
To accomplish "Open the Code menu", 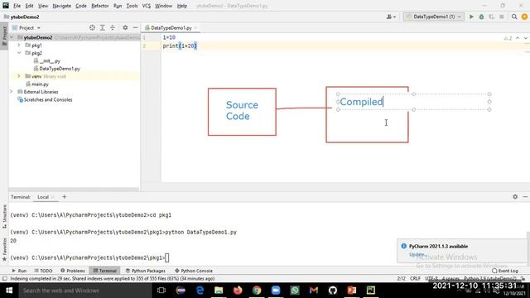I will pyautogui.click(x=81, y=6).
